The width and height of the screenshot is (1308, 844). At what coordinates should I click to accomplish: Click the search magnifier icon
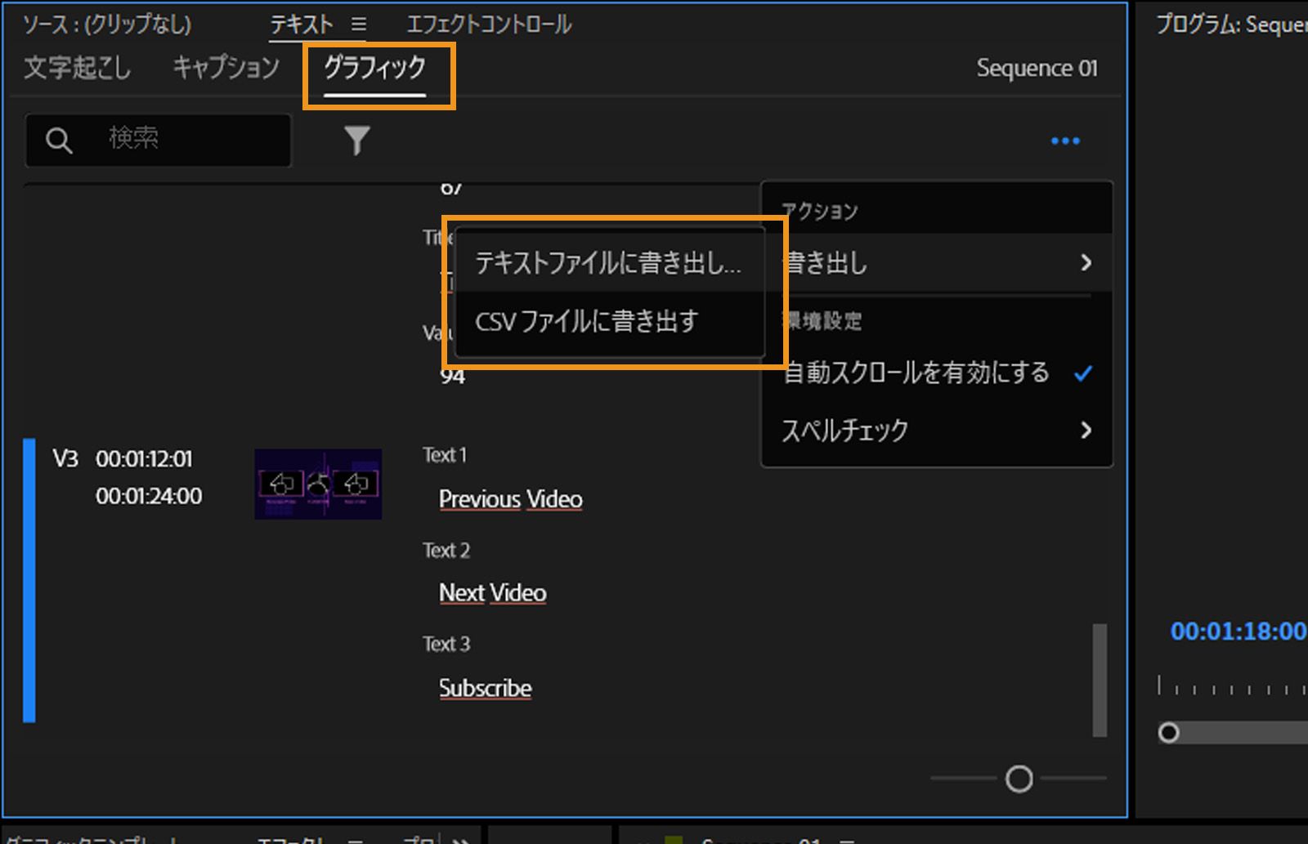point(58,140)
